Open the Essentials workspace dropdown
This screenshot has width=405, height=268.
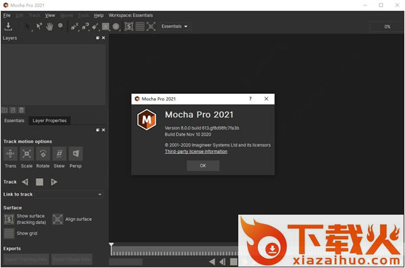coord(174,26)
